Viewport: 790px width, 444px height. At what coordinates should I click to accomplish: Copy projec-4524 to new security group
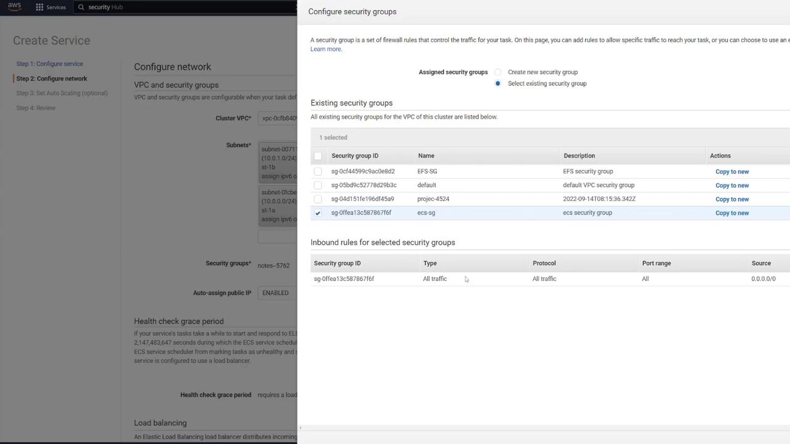pyautogui.click(x=731, y=199)
